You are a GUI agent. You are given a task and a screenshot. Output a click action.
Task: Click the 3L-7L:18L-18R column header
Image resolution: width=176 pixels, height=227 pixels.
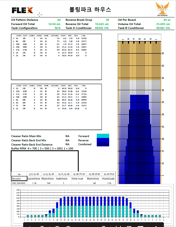point(34,174)
